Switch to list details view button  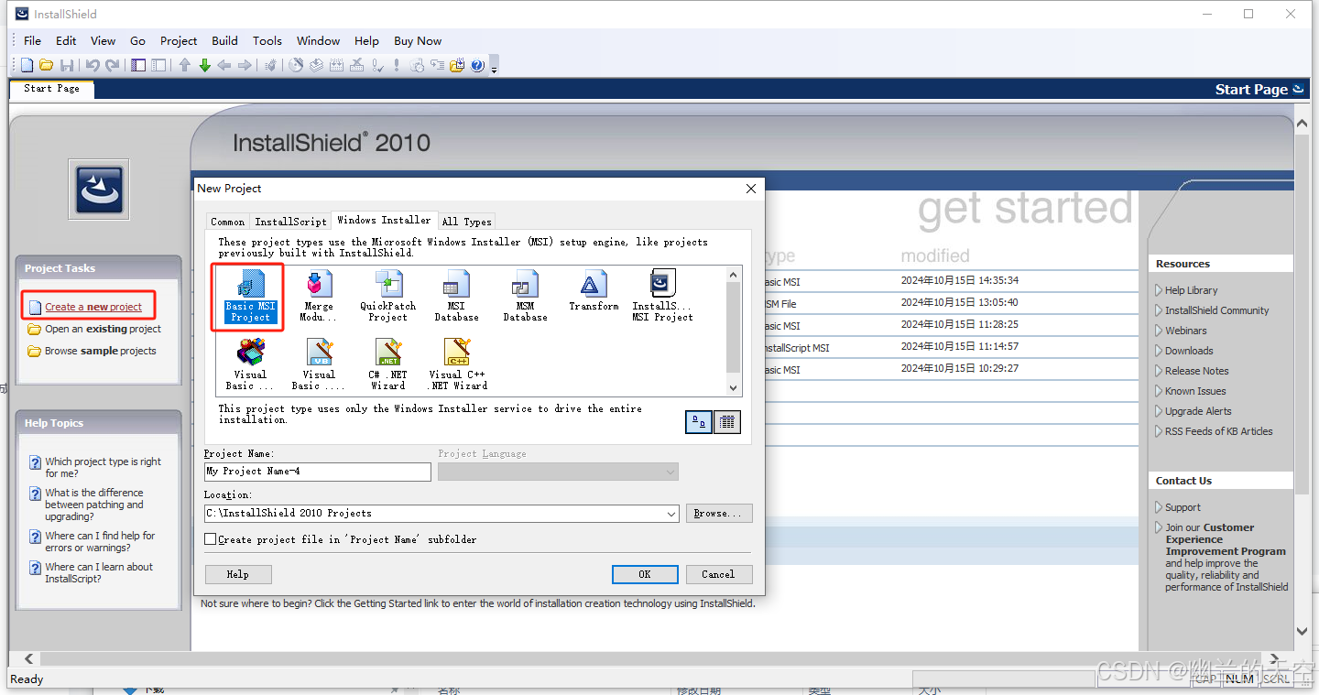pos(727,422)
